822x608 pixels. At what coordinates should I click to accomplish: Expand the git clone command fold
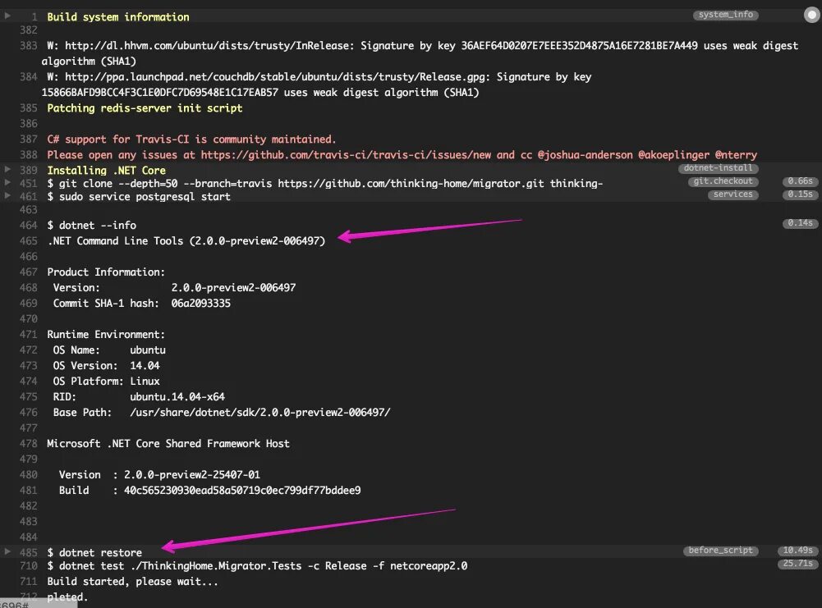[x=7, y=182]
